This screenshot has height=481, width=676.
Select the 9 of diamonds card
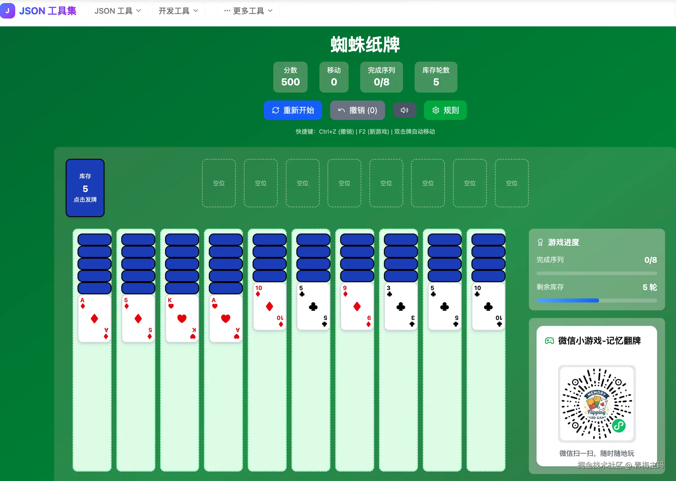pyautogui.click(x=357, y=306)
